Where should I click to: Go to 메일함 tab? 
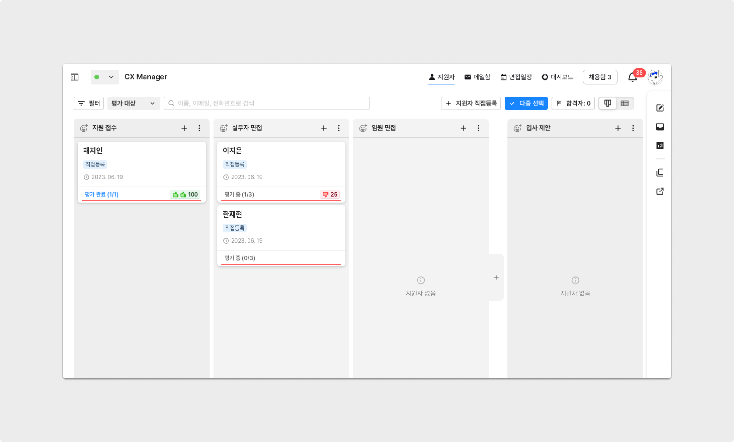pyautogui.click(x=477, y=77)
